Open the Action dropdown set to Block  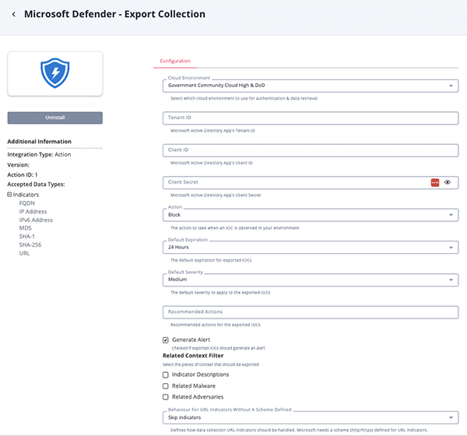click(311, 215)
